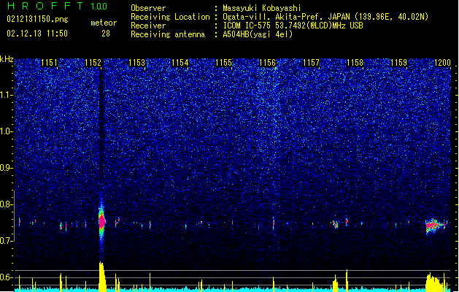Click the 1154 time marker
Screen dimensions: 459x292
click(x=180, y=63)
